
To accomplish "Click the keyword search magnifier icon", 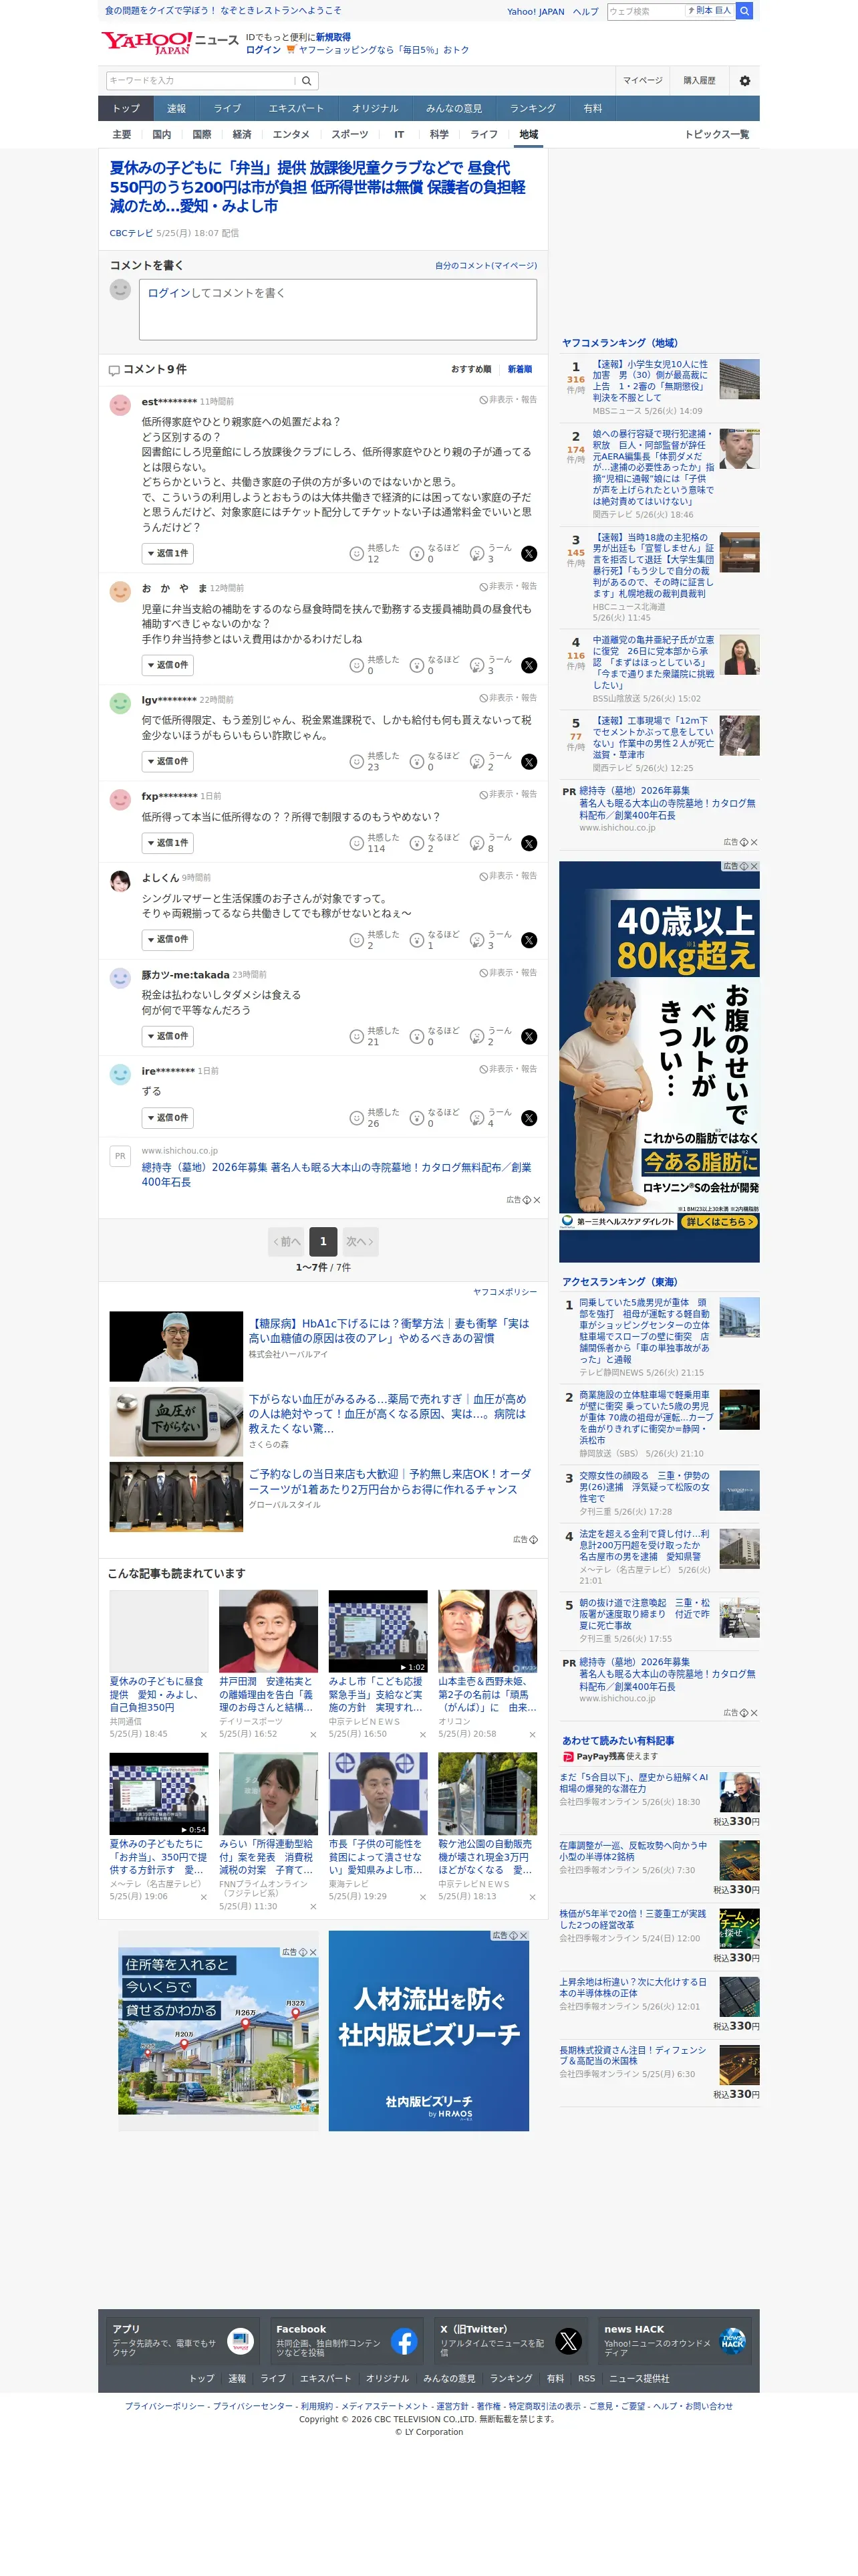I will (307, 81).
